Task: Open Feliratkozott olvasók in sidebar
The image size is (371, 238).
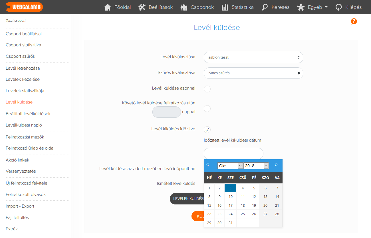Action: (x=26, y=194)
